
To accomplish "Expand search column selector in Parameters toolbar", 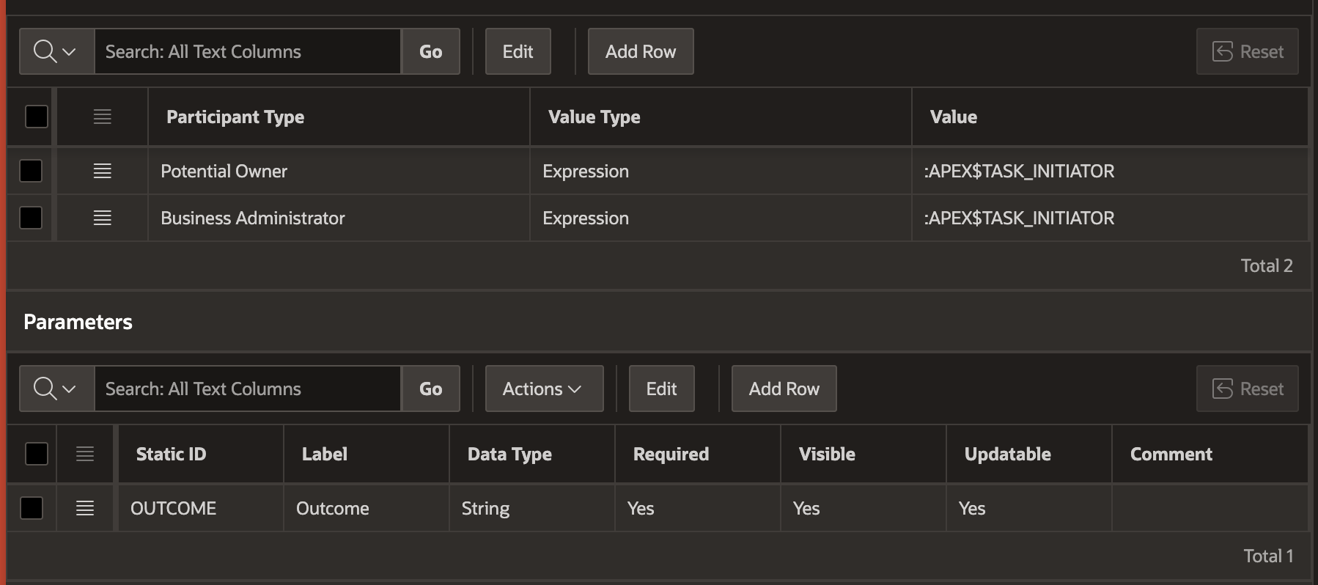I will (x=56, y=389).
